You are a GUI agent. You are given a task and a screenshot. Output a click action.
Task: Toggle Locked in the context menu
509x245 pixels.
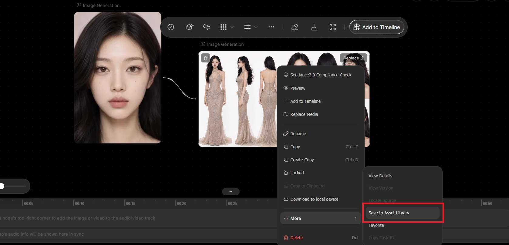click(x=321, y=173)
